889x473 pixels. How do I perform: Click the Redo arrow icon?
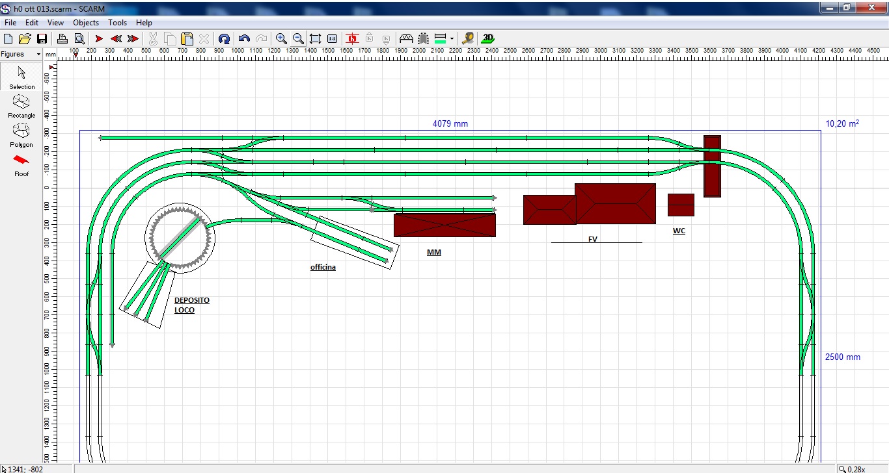(261, 38)
